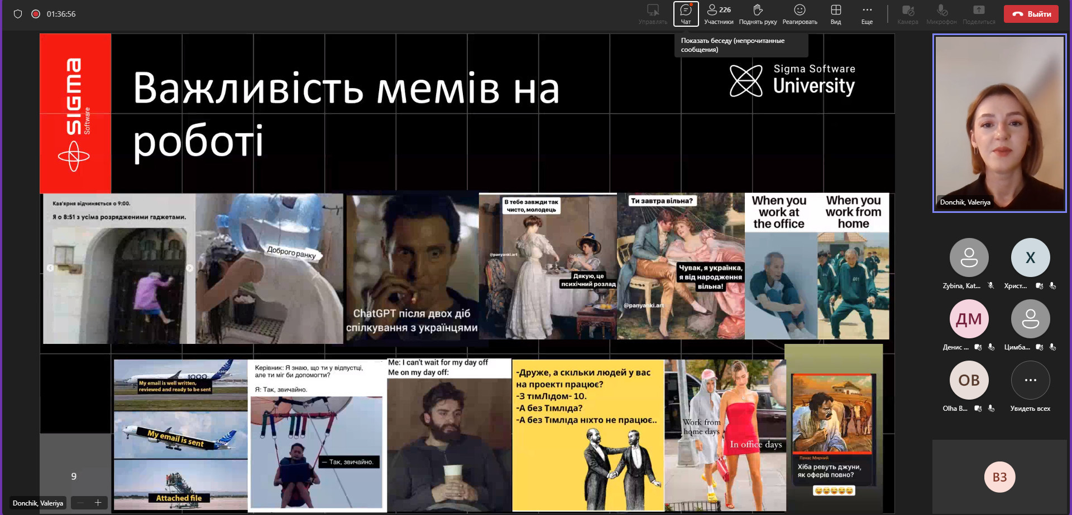The height and width of the screenshot is (515, 1072).
Task: Click the When you work from home meme
Action: (853, 266)
